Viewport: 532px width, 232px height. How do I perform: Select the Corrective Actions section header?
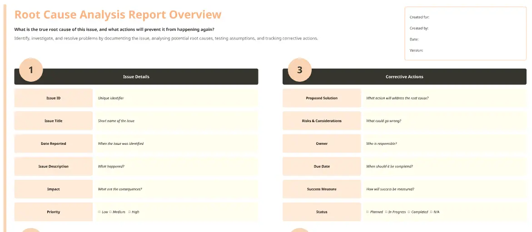click(x=404, y=77)
